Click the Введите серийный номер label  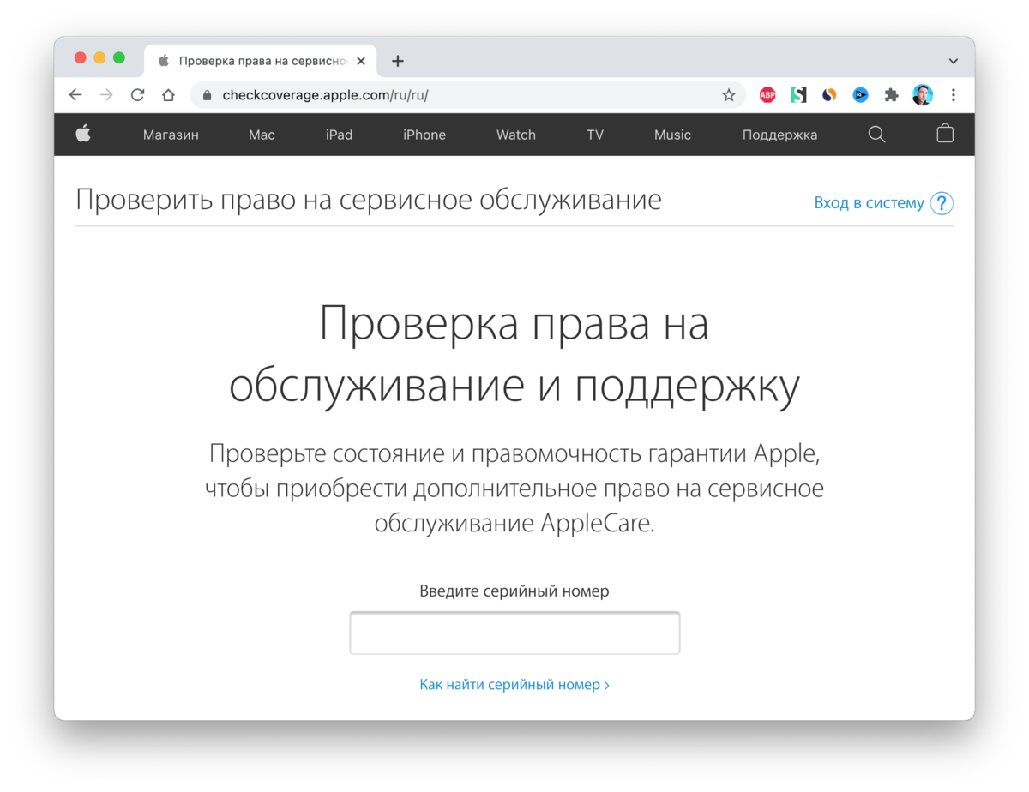pos(514,591)
